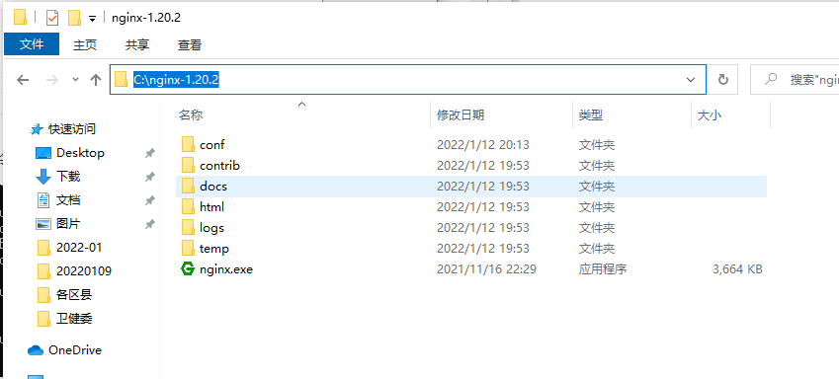The height and width of the screenshot is (379, 839).
Task: Open the 文件 ribbon tab
Action: [x=32, y=44]
